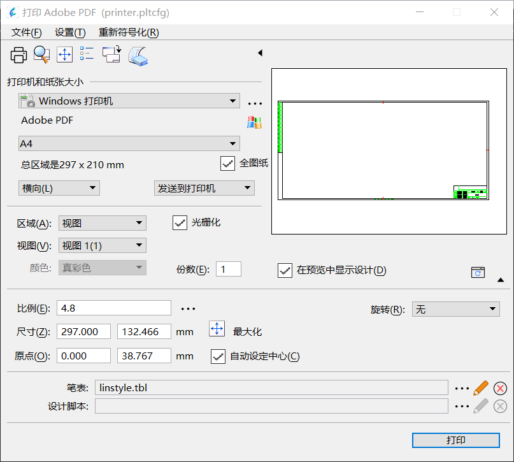The height and width of the screenshot is (462, 514).
Task: Collapse details with the up triangle
Action: click(501, 280)
